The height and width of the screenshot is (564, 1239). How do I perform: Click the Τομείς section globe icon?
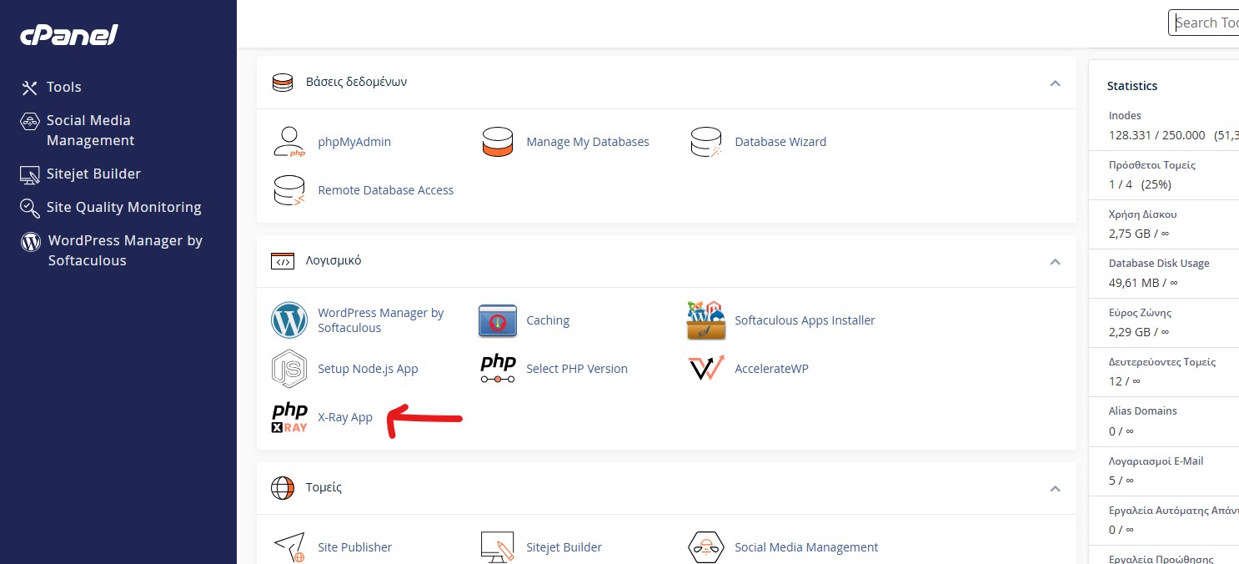(x=283, y=488)
